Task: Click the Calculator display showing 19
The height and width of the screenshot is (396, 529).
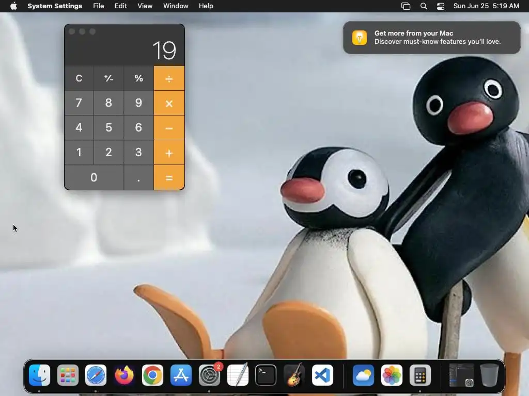Action: 164,51
